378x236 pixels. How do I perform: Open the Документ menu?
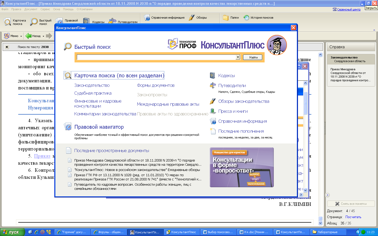31,9
